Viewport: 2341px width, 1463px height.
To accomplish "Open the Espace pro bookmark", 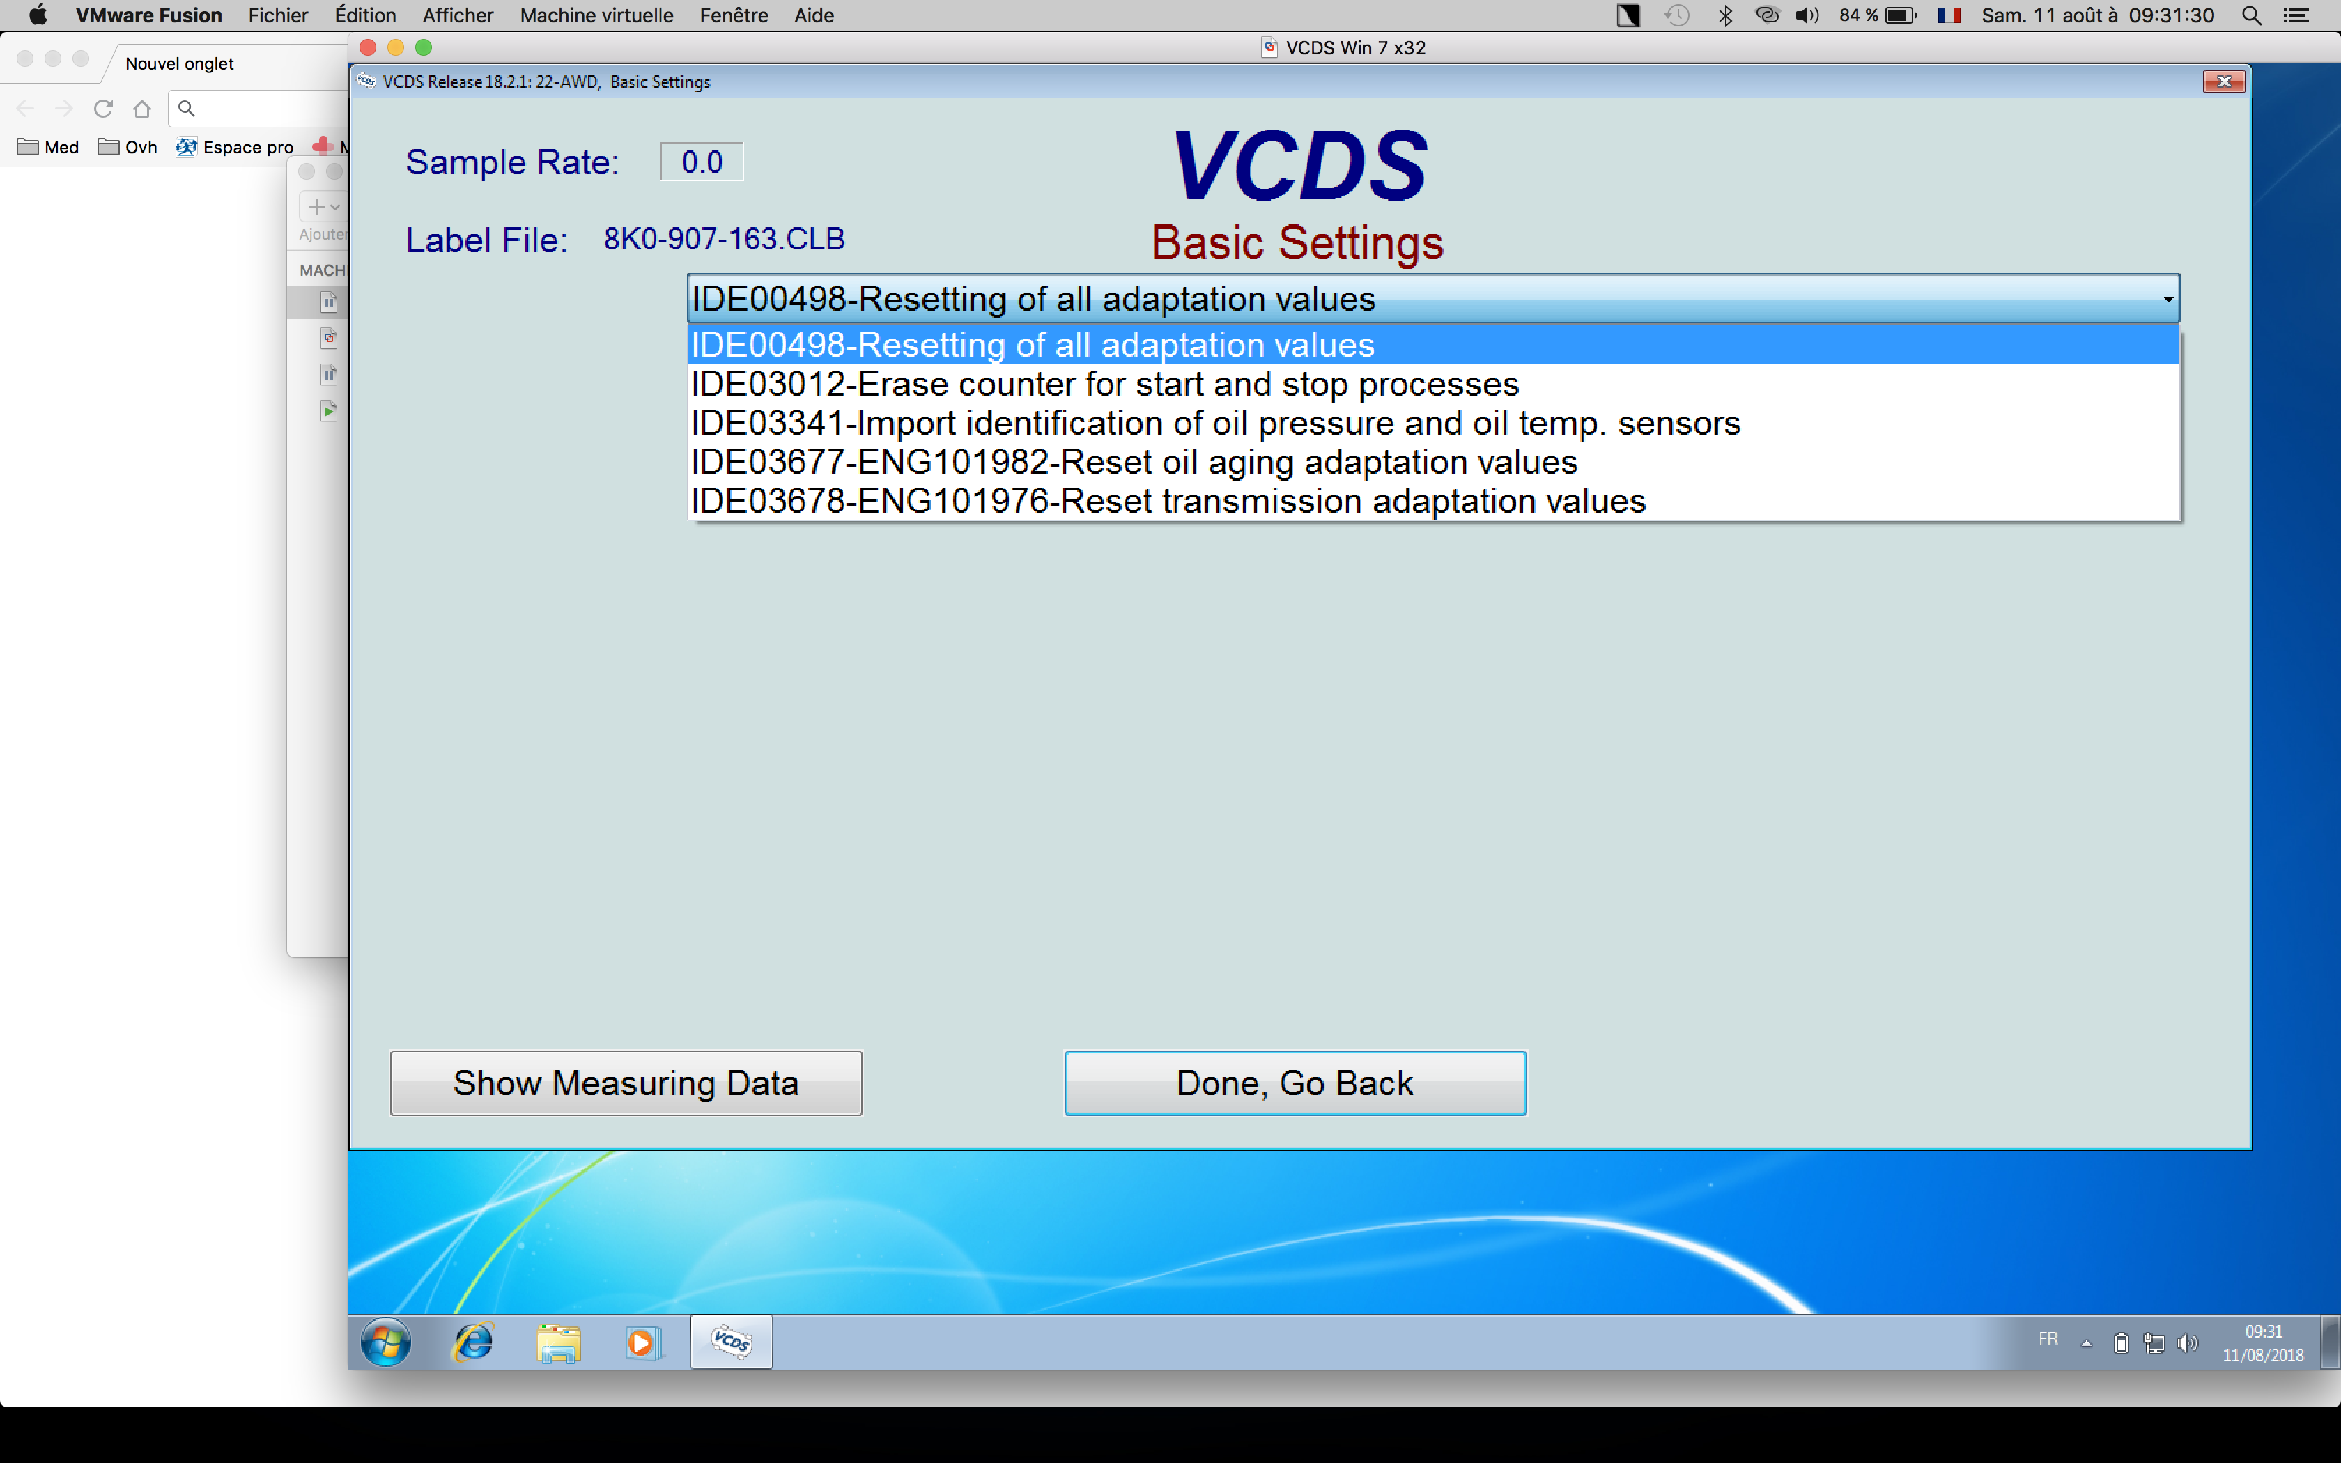I will pyautogui.click(x=235, y=147).
